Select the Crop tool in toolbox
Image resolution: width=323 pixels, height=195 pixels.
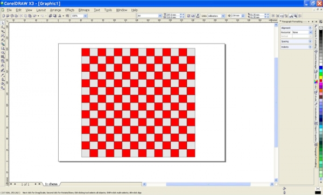tap(3, 31)
